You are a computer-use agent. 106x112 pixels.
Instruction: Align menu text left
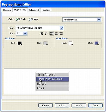[x=52, y=33]
